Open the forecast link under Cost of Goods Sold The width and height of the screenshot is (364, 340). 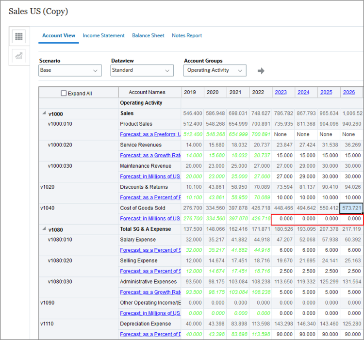click(150, 218)
